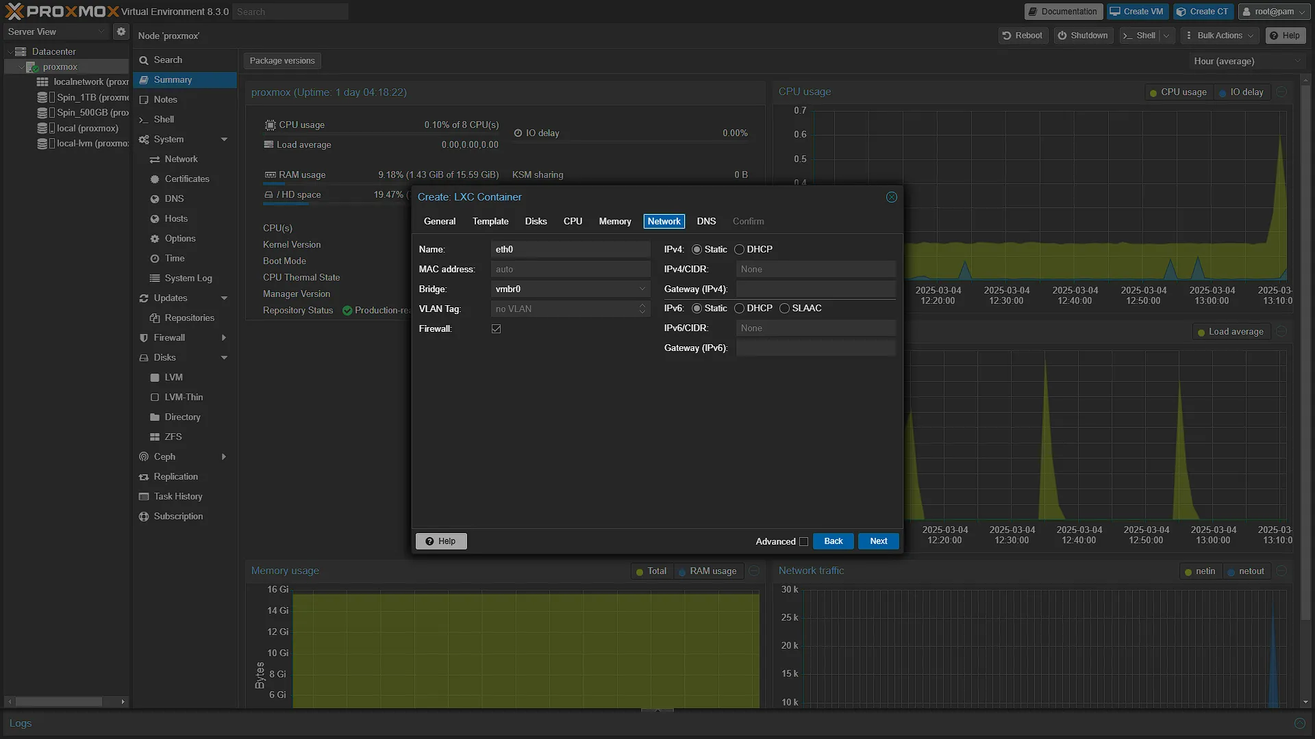Open the Bulk Actions dropdown
The width and height of the screenshot is (1315, 739).
[1220, 36]
